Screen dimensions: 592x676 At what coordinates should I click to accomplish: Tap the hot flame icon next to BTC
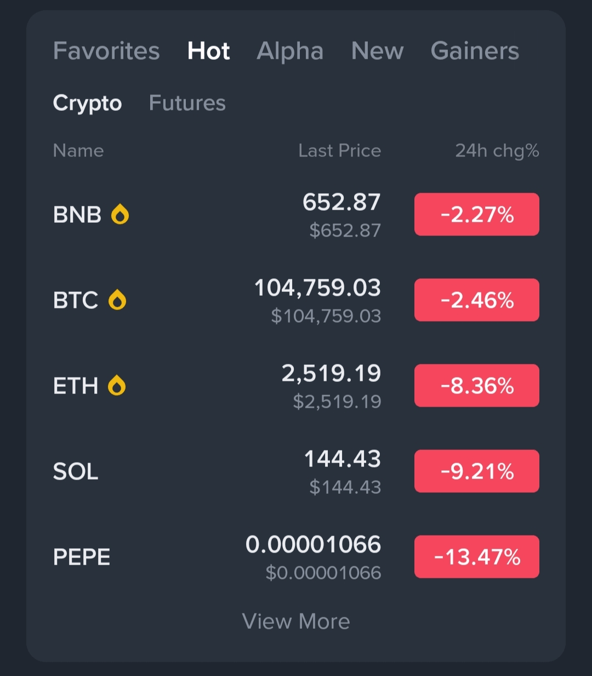tap(117, 300)
